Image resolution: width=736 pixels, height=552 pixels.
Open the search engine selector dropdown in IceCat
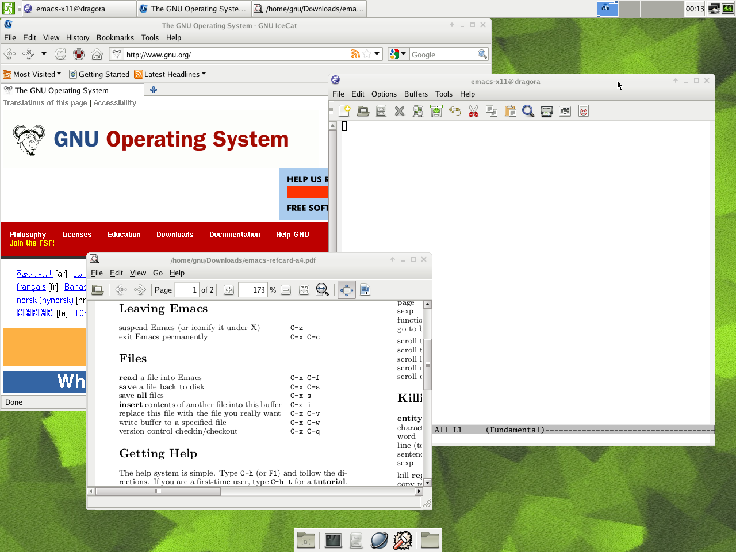[x=397, y=54]
